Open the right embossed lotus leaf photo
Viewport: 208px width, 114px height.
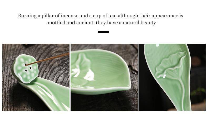172,77
